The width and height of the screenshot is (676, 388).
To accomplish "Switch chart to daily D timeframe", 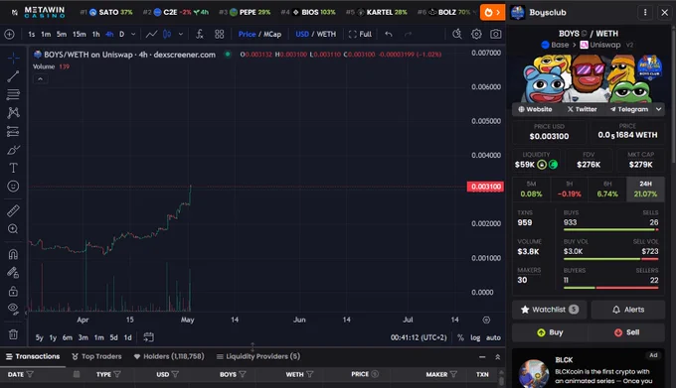I will (121, 34).
